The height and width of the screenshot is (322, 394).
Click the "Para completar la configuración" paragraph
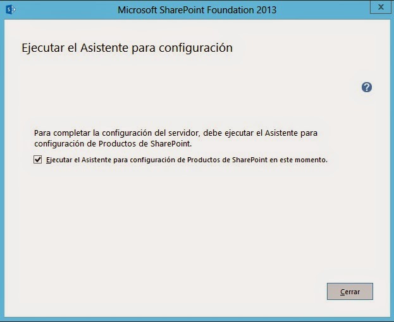175,133
